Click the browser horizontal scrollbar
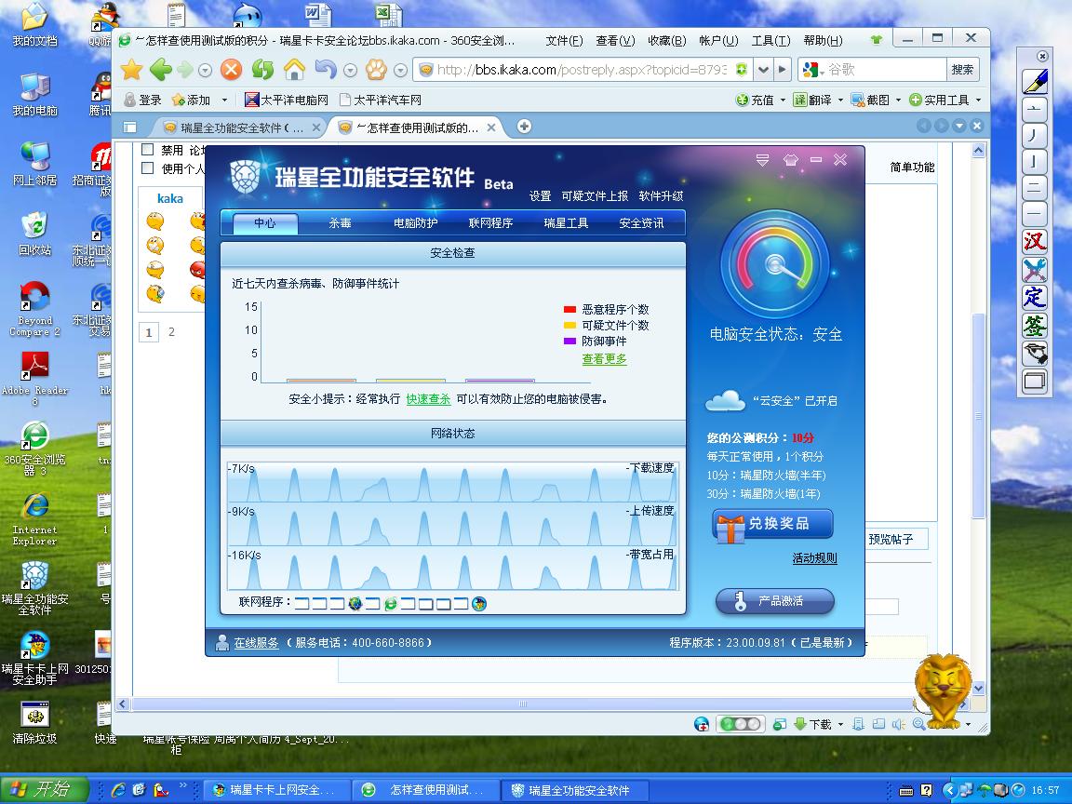The width and height of the screenshot is (1072, 804). [522, 703]
